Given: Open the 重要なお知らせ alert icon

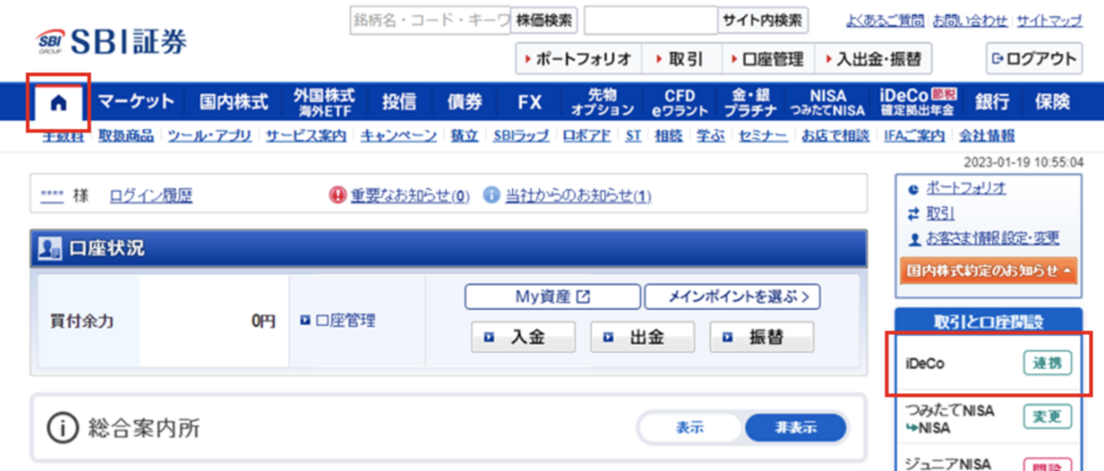Looking at the screenshot, I should (338, 195).
